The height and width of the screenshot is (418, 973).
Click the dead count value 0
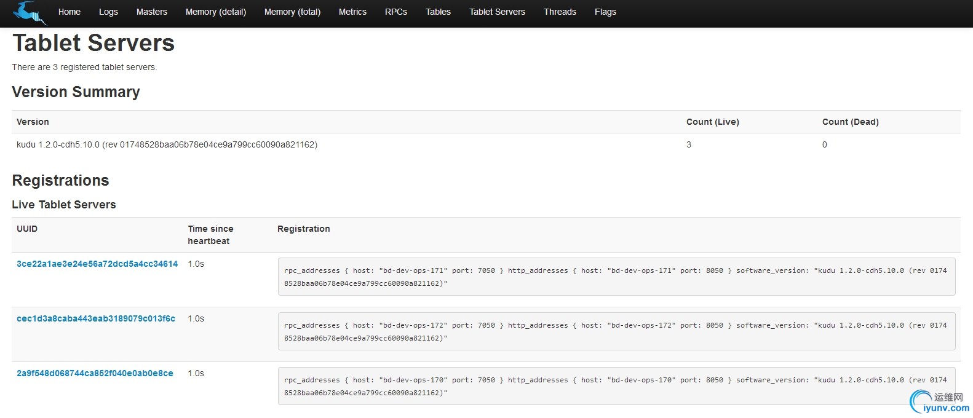click(825, 144)
